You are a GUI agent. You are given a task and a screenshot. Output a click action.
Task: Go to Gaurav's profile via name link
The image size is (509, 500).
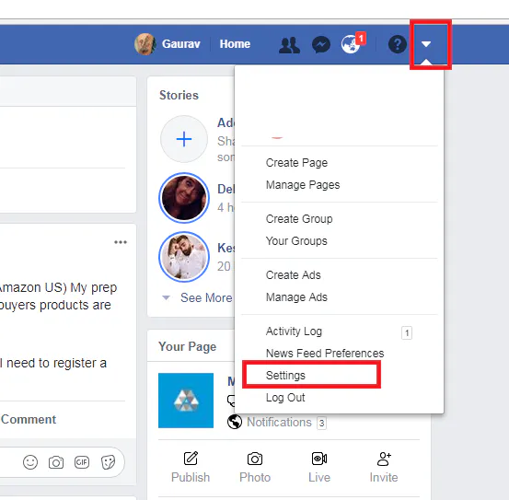180,44
